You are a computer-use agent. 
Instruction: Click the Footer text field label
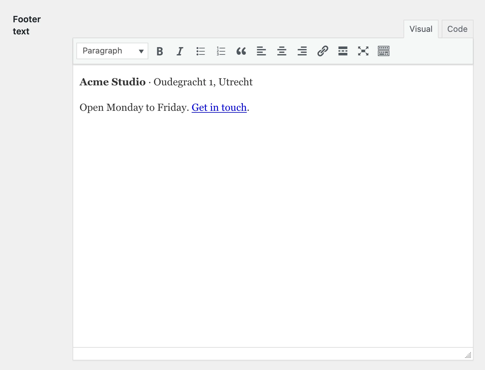click(x=27, y=25)
